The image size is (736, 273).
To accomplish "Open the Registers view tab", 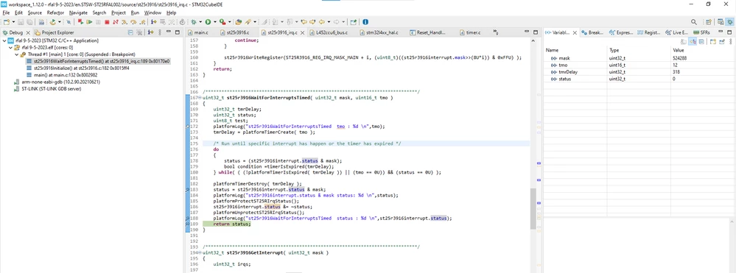I will (x=648, y=32).
